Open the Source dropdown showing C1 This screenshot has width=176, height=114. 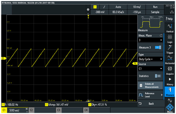point(150,69)
